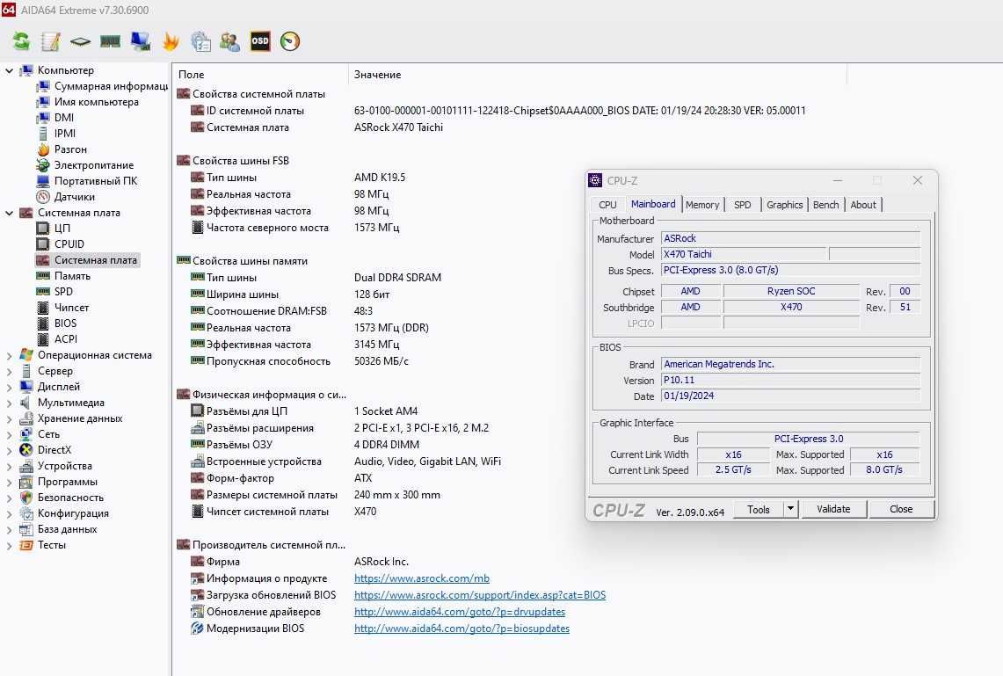Open IPMI tree item
1003x676 pixels.
coord(64,133)
